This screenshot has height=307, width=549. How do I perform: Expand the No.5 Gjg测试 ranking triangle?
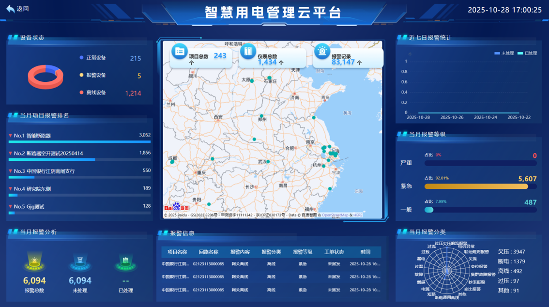pyautogui.click(x=11, y=207)
